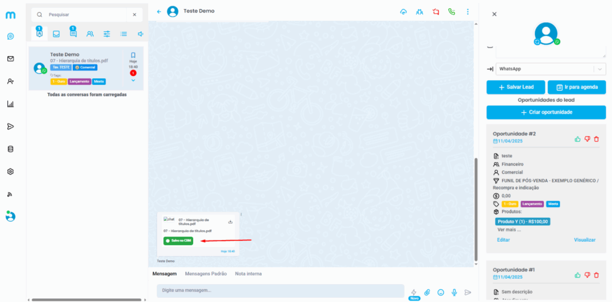Screen dimensions: 612x302
Task: Open the settings gear in sidebar
Action: pos(10,172)
